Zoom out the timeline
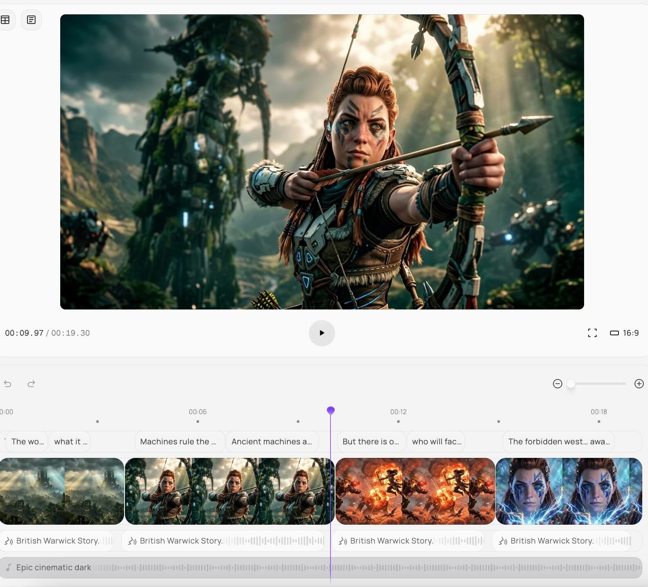Viewport: 648px width, 587px height. click(x=557, y=384)
